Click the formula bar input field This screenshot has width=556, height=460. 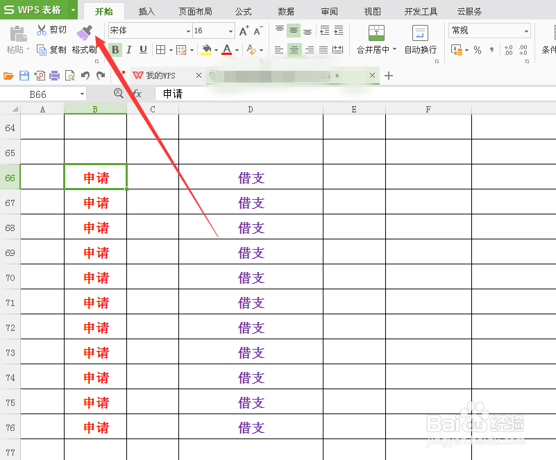coord(355,94)
